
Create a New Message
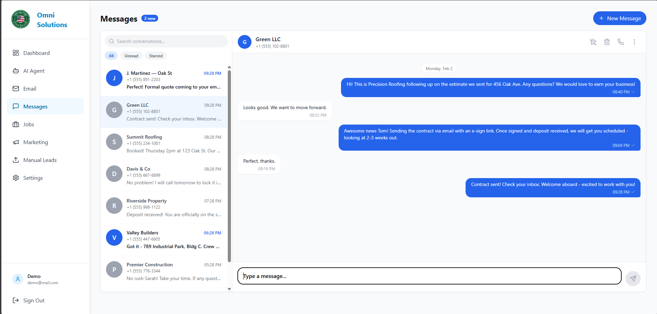pyautogui.click(x=619, y=18)
